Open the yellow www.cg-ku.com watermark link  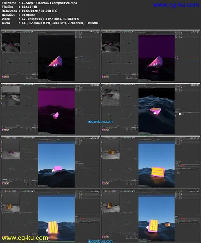click(25, 238)
